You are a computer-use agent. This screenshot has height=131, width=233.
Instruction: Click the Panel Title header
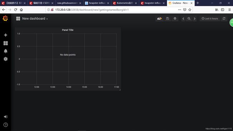pyautogui.click(x=68, y=30)
